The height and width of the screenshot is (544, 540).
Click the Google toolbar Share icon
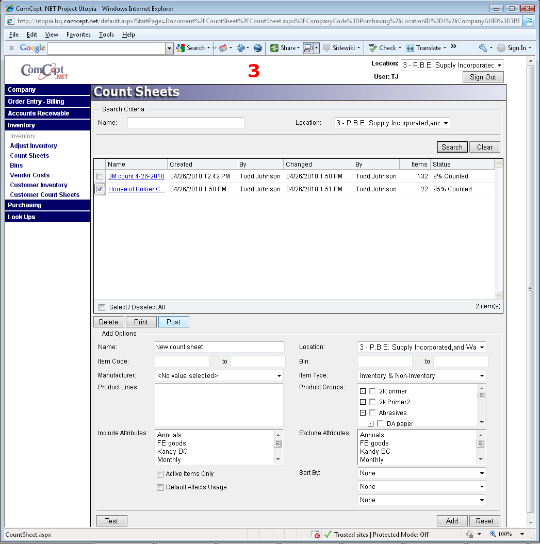coord(274,48)
